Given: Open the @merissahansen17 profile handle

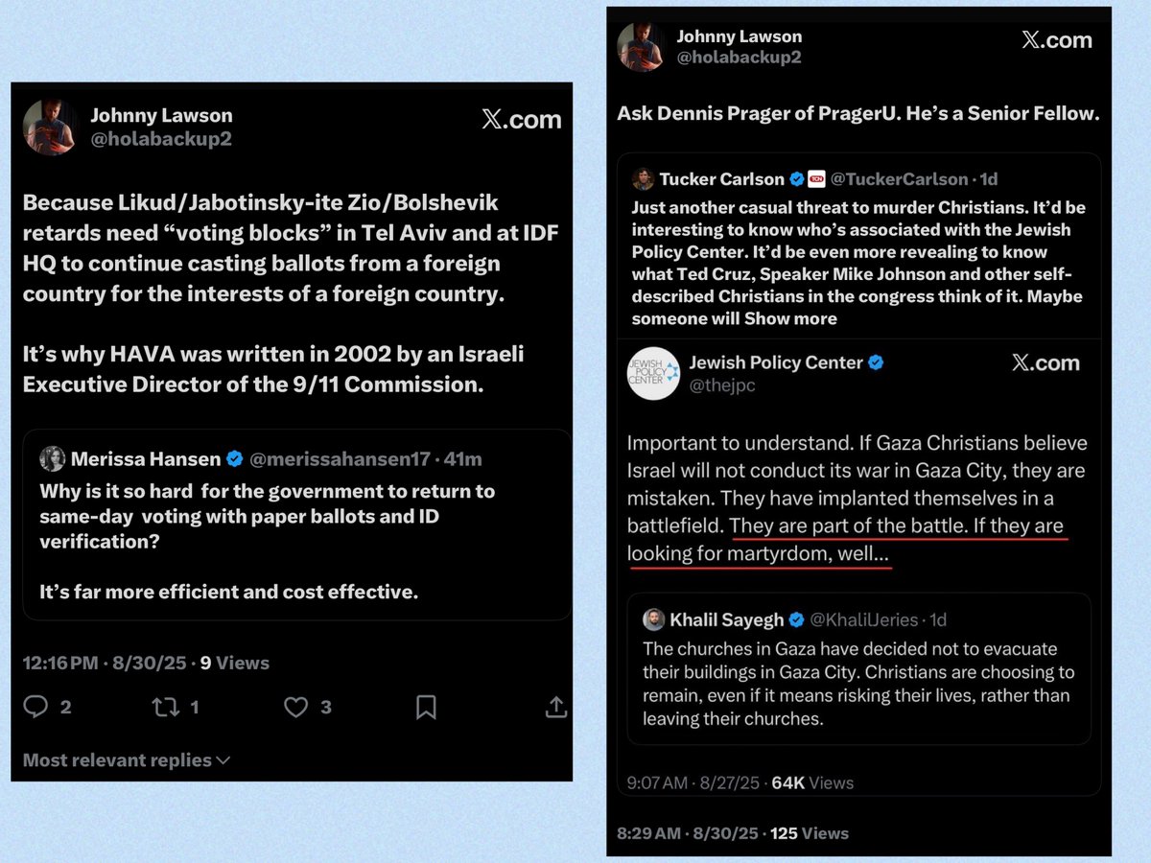Looking at the screenshot, I should pos(340,459).
